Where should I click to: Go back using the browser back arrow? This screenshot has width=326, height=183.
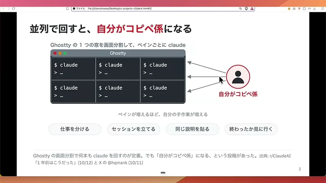3,9
